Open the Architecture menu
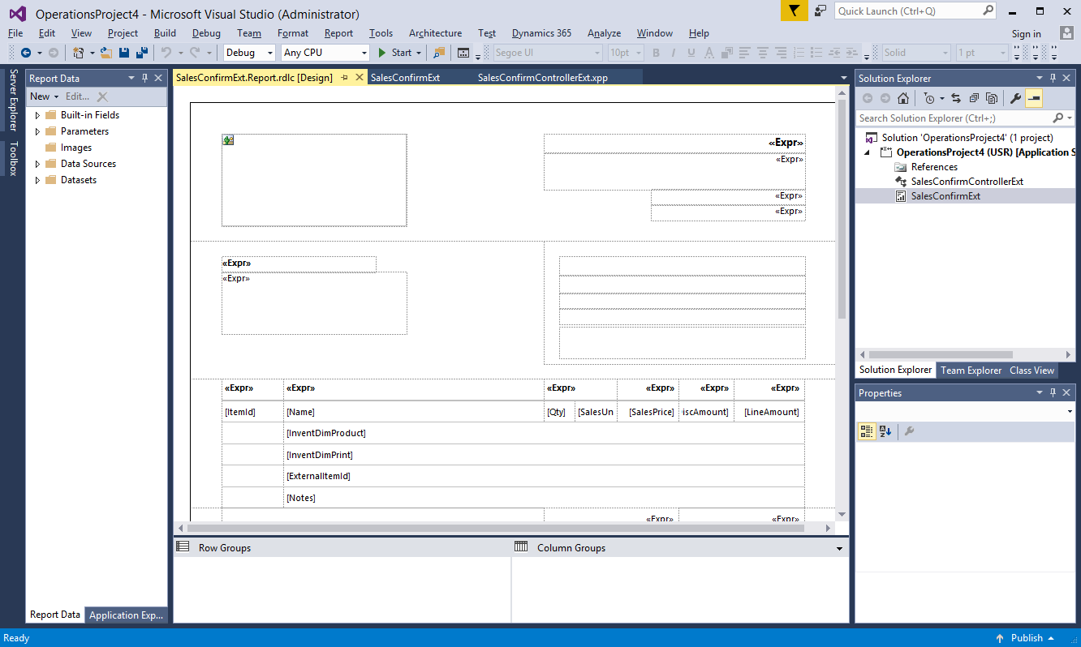This screenshot has height=647, width=1081. [x=435, y=33]
